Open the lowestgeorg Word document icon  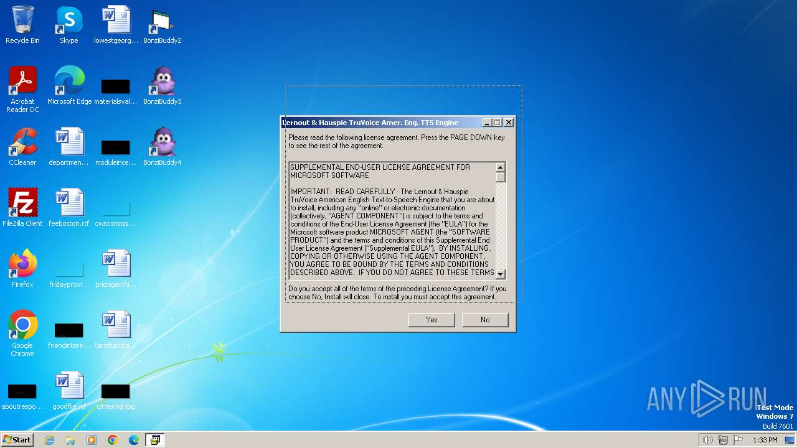(116, 25)
